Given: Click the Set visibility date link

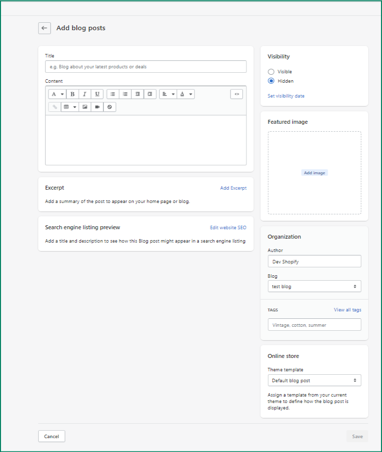Looking at the screenshot, I should [286, 96].
